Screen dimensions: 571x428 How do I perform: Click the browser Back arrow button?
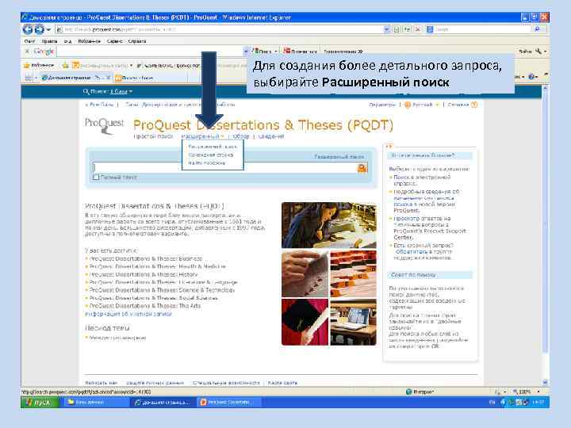28,29
